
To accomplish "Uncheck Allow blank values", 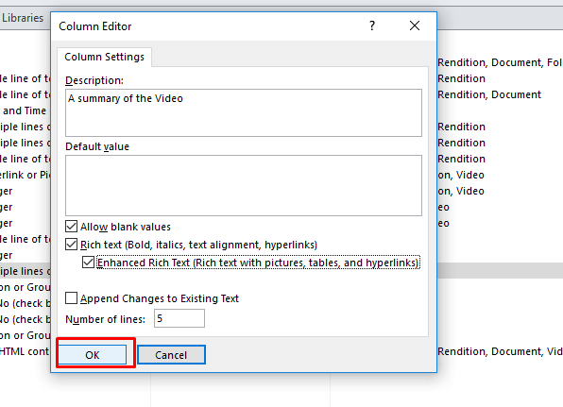I will [x=71, y=227].
